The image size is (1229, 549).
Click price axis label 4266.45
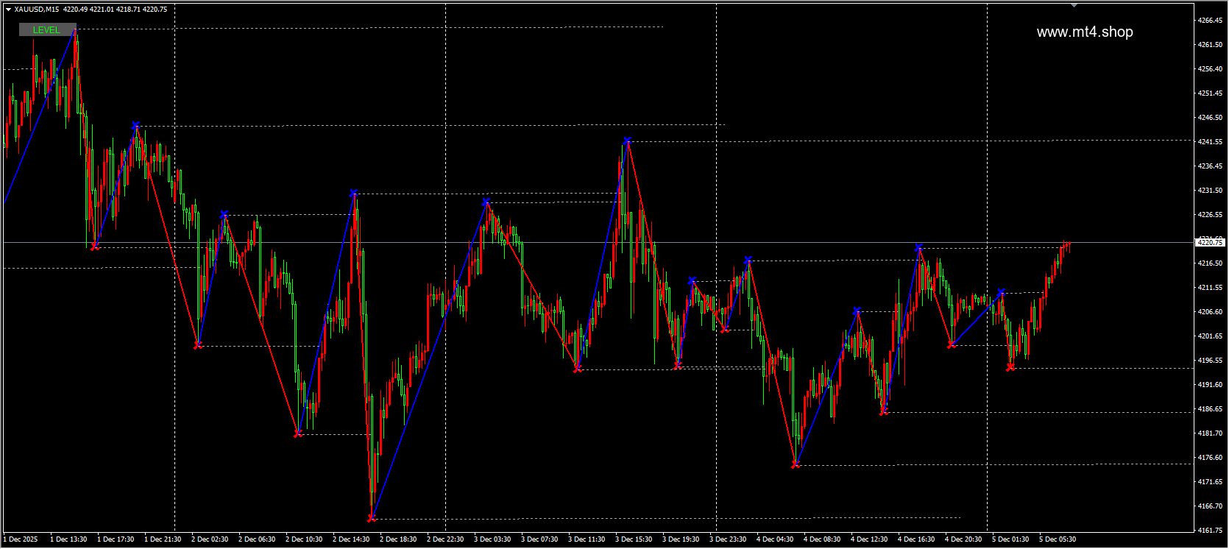1210,21
